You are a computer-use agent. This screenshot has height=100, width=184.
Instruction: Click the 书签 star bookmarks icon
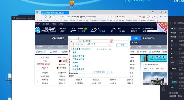[39, 20]
